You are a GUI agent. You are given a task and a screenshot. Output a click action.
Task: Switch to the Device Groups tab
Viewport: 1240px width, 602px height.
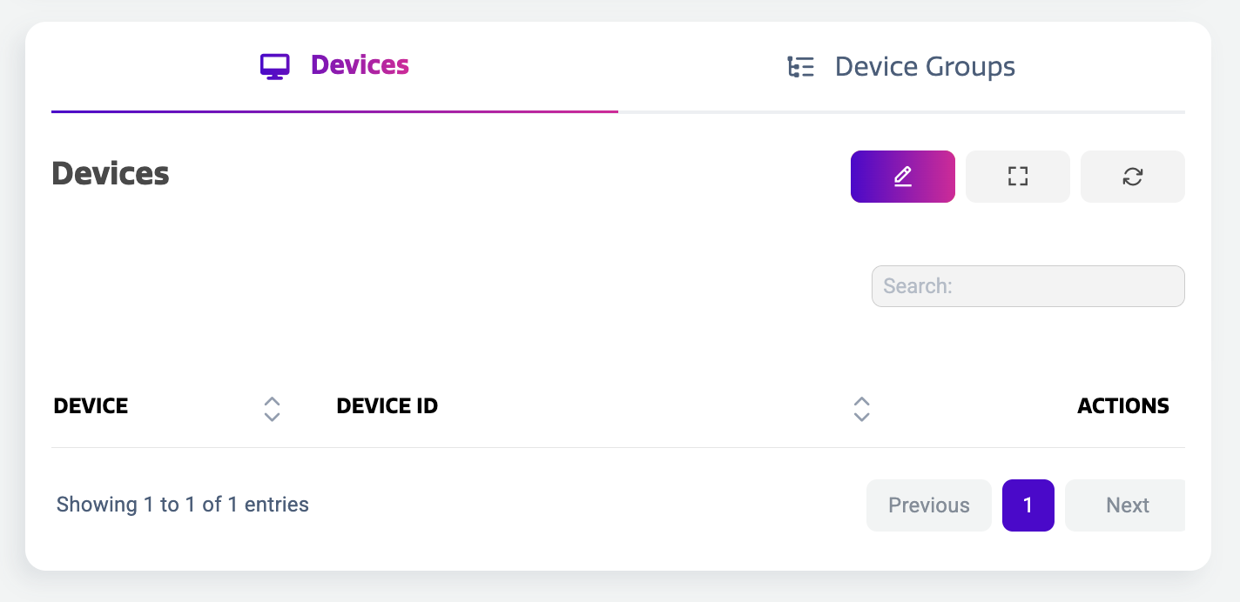925,66
